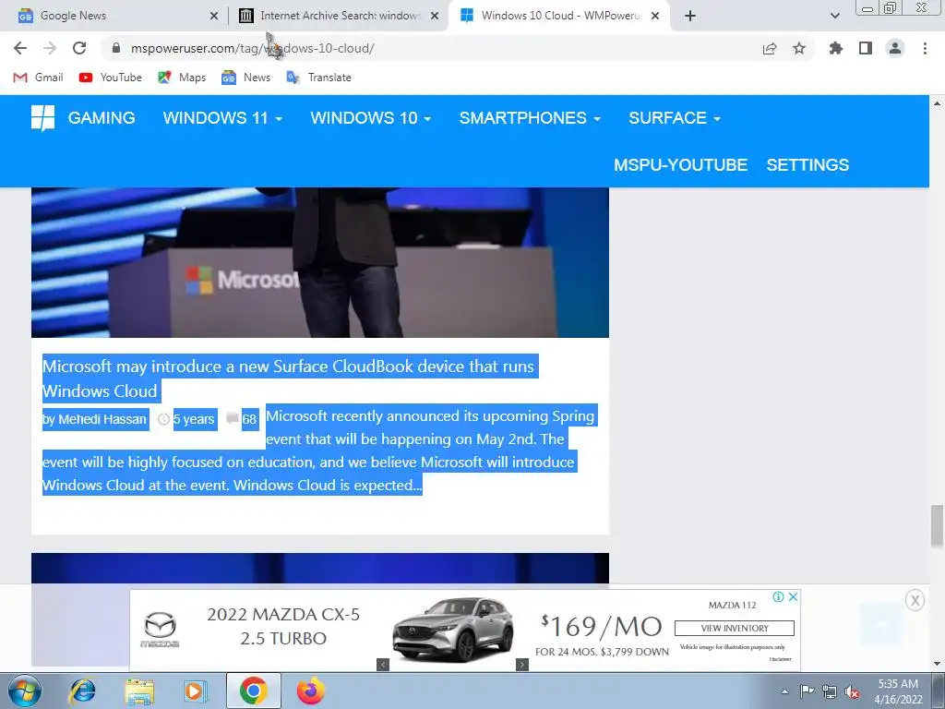Open Chrome from taskbar
This screenshot has width=945, height=709.
pos(254,691)
